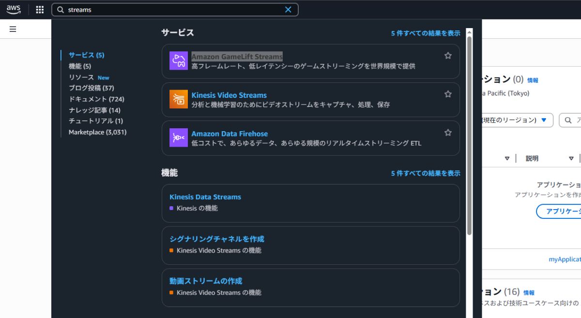
Task: Open the 現在のリージョン dropdown
Action: coord(516,120)
